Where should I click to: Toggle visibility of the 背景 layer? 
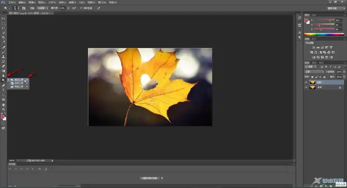tap(306, 87)
